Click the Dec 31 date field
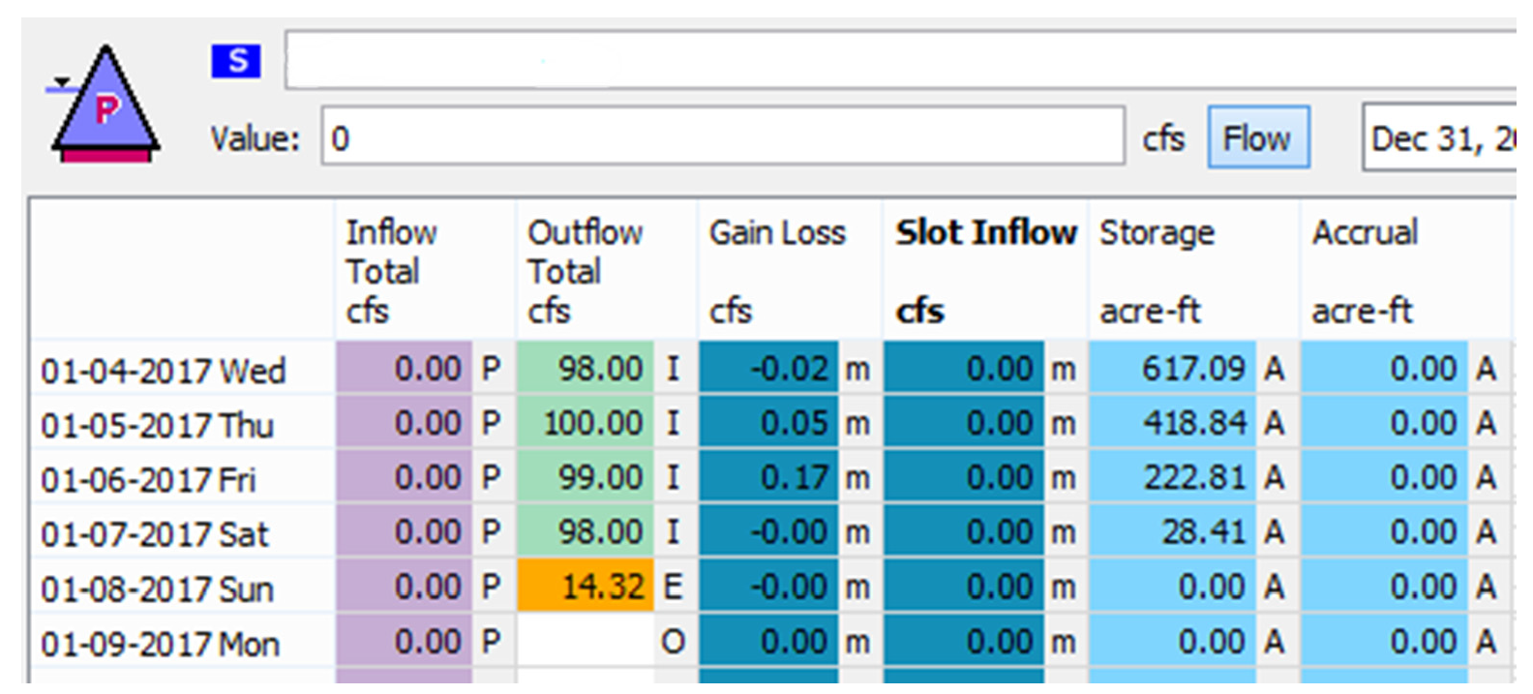This screenshot has height=694, width=1533. 1440,138
